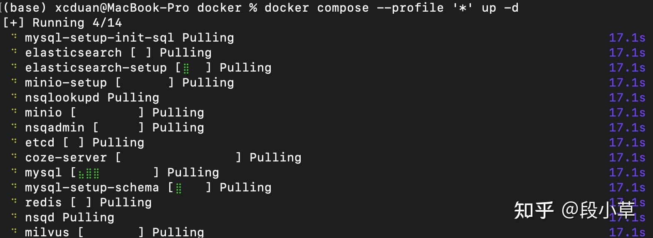653x238 pixels.
Task: Click the 17.1s timer on coze-server row
Action: pyautogui.click(x=627, y=158)
